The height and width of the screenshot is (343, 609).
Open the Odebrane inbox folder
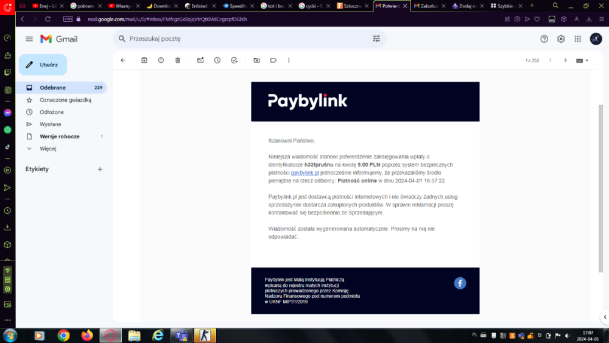pyautogui.click(x=52, y=88)
